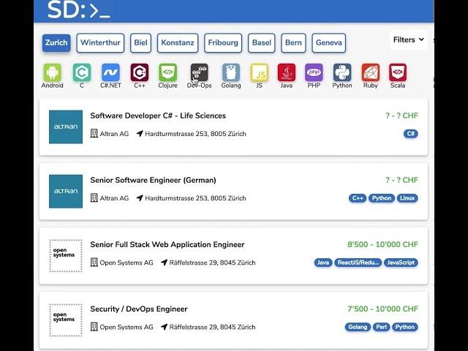The height and width of the screenshot is (351, 468).
Task: Expand the Filters dropdown
Action: 408,39
